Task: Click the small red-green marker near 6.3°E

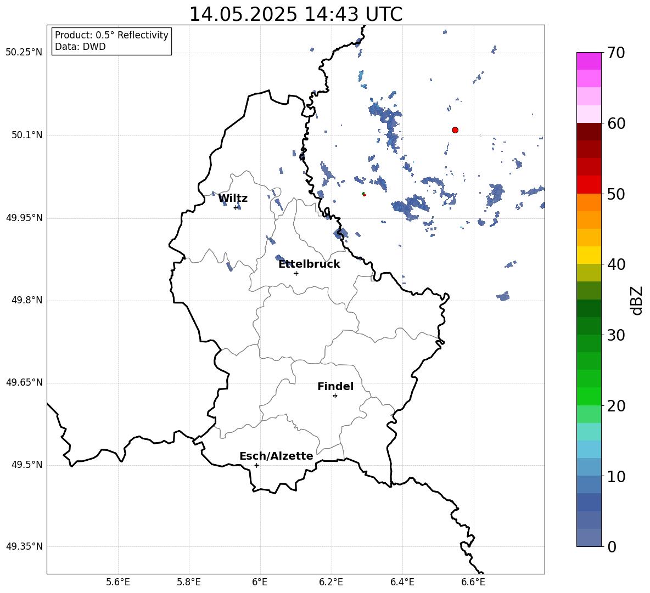Action: point(363,194)
